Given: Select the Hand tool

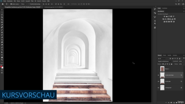Looking at the screenshot, I should (2, 57).
